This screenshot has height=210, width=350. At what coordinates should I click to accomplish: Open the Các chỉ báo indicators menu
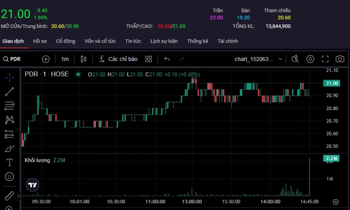118,59
